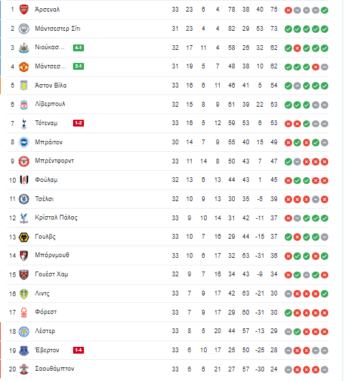Open the Newcastle 4-1 live score badge
The height and width of the screenshot is (381, 344).
click(x=78, y=48)
